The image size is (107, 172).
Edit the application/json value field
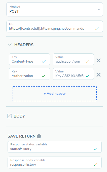pyautogui.click(x=73, y=59)
